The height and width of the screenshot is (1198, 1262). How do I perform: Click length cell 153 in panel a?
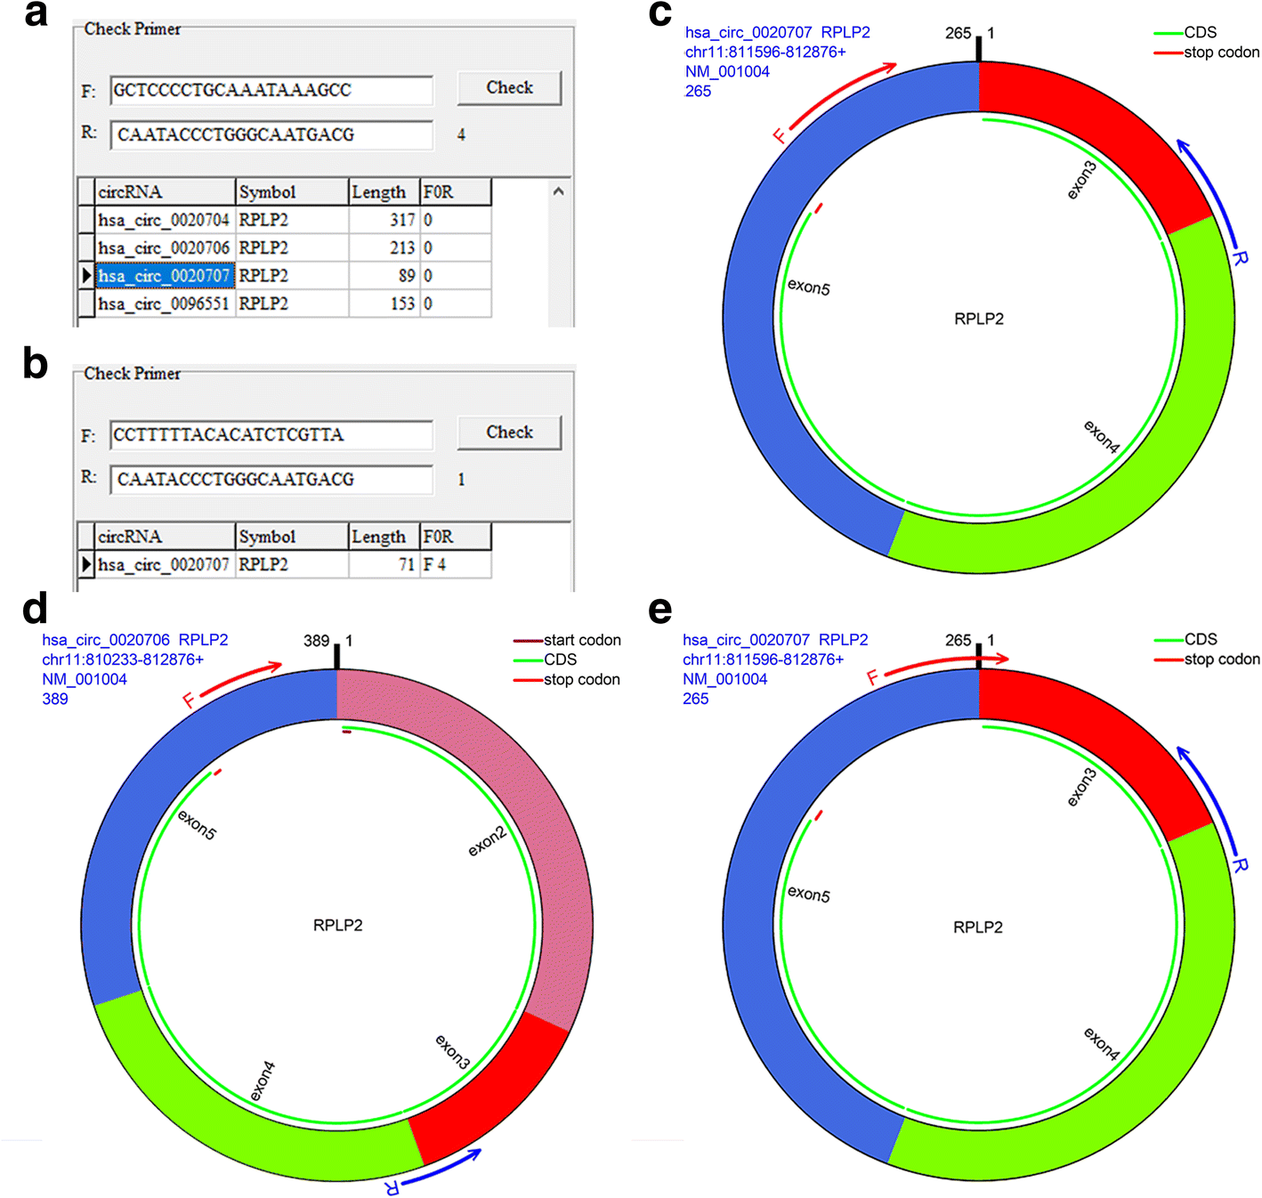point(384,304)
